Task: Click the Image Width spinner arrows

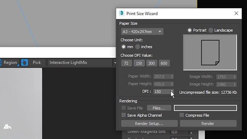Action: coord(235,77)
